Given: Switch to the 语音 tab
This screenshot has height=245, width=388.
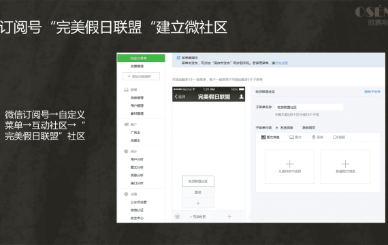Looking at the screenshot, I should click(317, 137).
